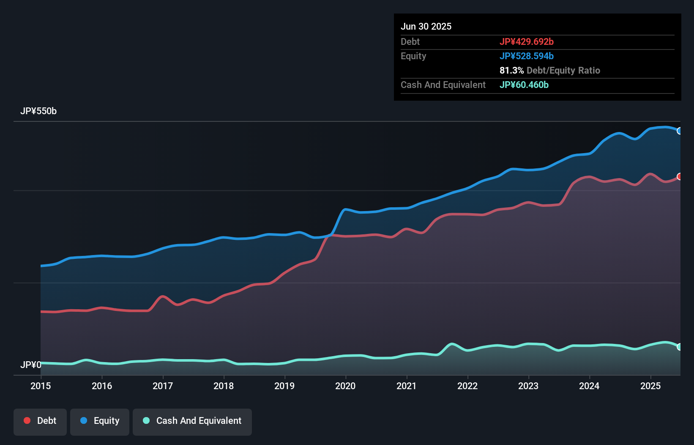Select the teal Cash And Equivalent legend dot
The width and height of the screenshot is (694, 445).
point(145,420)
